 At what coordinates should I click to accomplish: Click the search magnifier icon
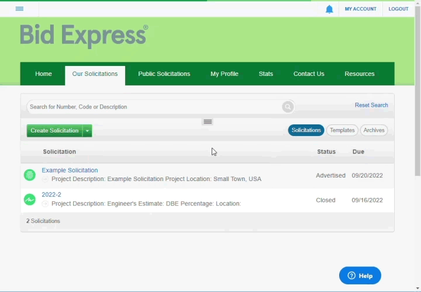(288, 107)
